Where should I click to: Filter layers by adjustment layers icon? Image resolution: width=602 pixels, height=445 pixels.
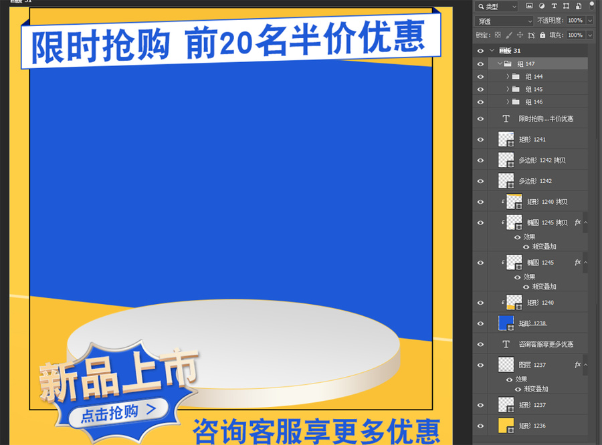tap(542, 6)
